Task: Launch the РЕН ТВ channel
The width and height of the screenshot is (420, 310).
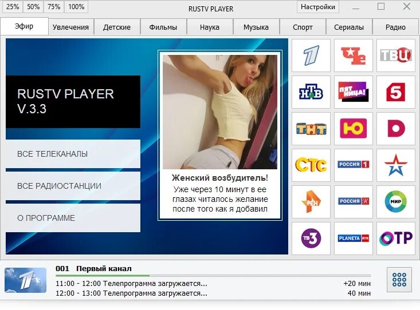Action: tap(311, 202)
